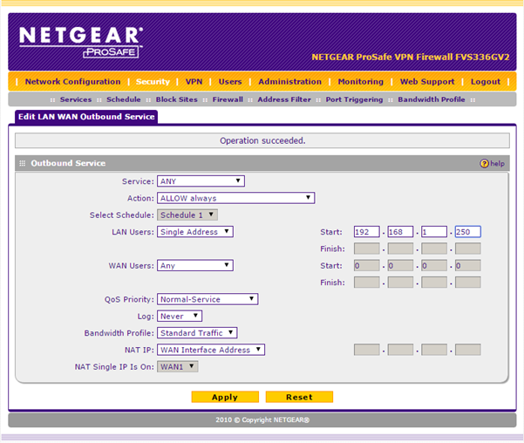The width and height of the screenshot is (524, 443).
Task: Go to the Port Triggering submenu
Action: [x=354, y=99]
